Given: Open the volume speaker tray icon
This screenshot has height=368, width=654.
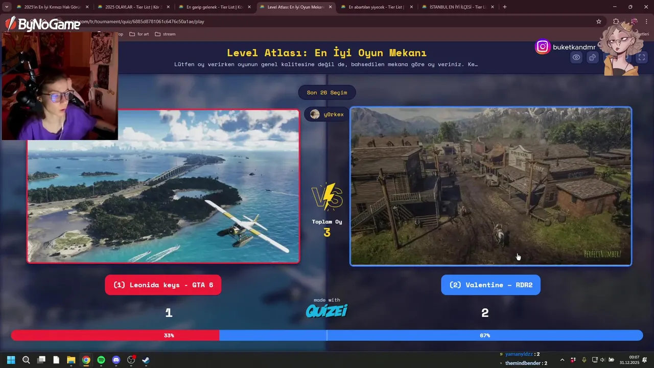Looking at the screenshot, I should click(602, 360).
